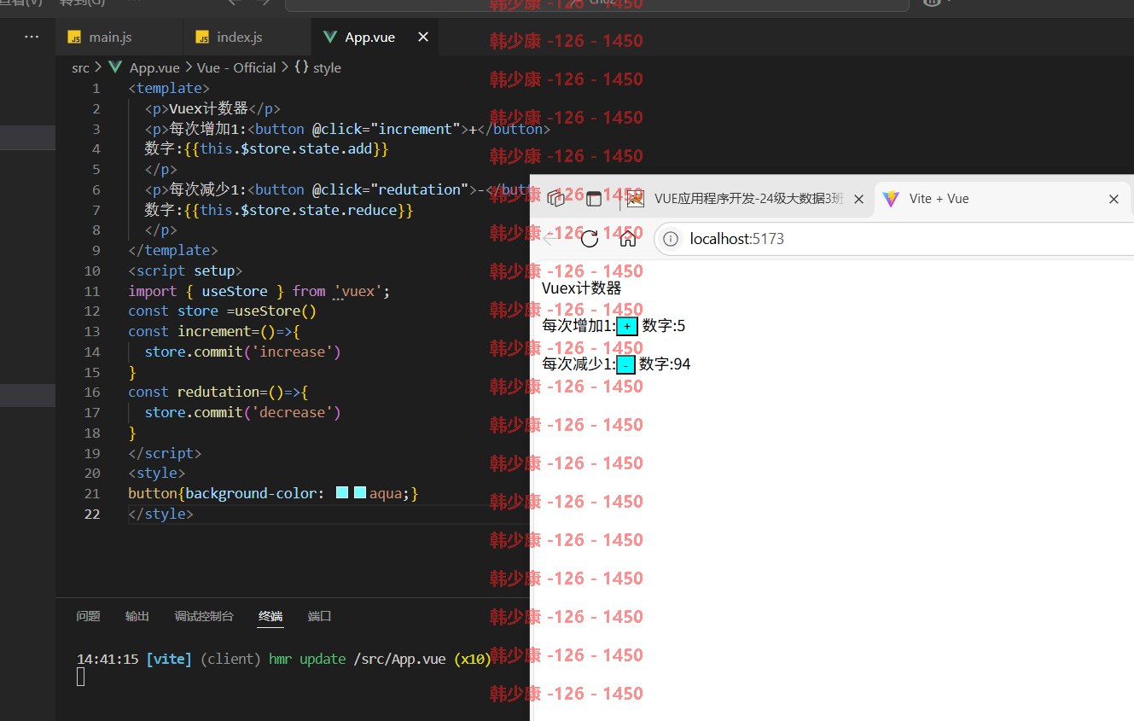The height and width of the screenshot is (721, 1134).
Task: Click the 'vuex' module string on line 11
Action: (358, 291)
